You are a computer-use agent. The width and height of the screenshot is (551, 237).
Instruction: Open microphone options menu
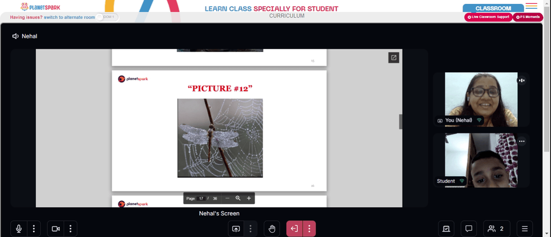(34, 229)
